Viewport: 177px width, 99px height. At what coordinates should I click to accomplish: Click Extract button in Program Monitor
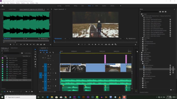[x=109, y=45]
